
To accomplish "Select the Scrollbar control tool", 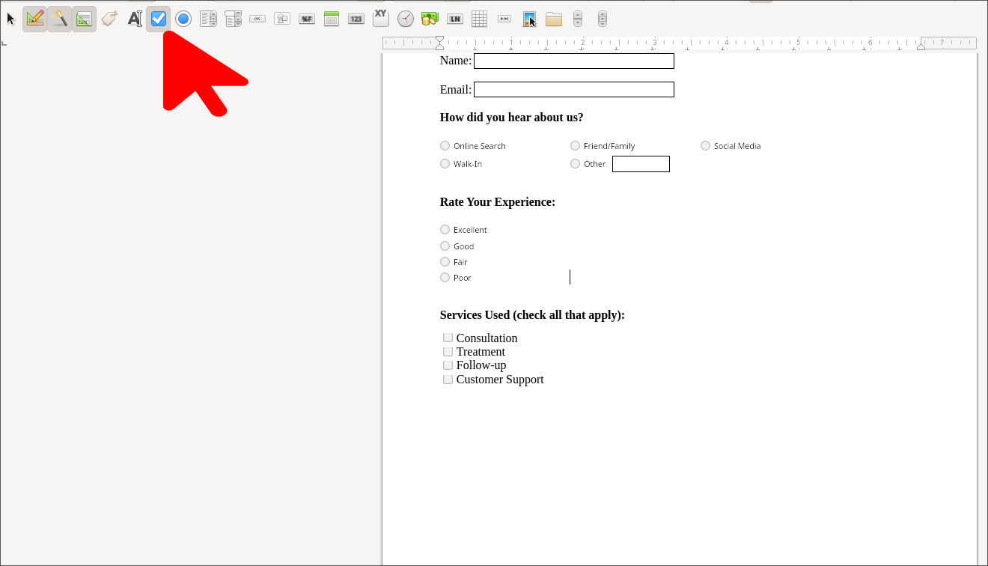I will (x=603, y=19).
